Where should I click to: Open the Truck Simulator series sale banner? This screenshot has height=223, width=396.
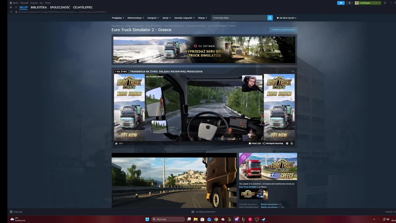[x=204, y=50]
